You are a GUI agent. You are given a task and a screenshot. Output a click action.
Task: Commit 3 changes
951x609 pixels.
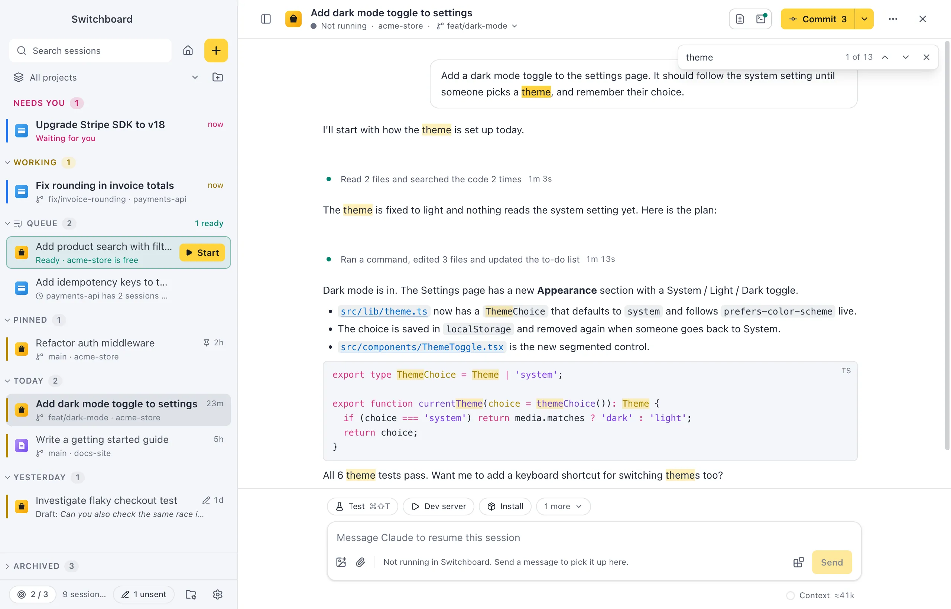818,19
